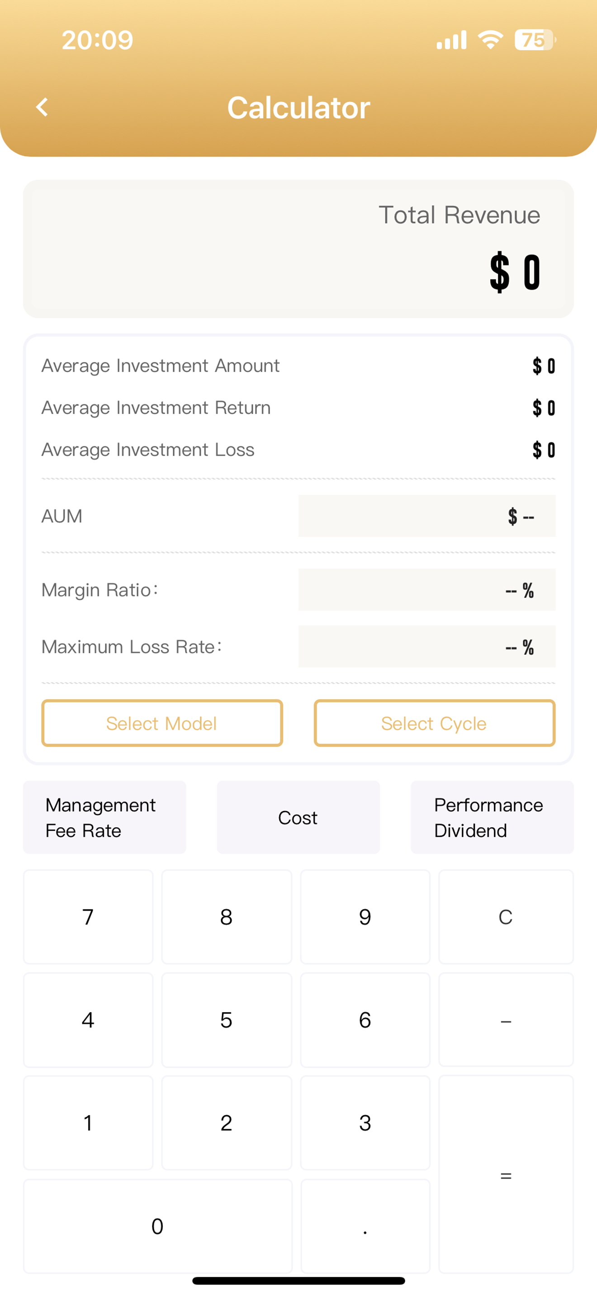Select the Management Fee Rate tab

point(105,817)
